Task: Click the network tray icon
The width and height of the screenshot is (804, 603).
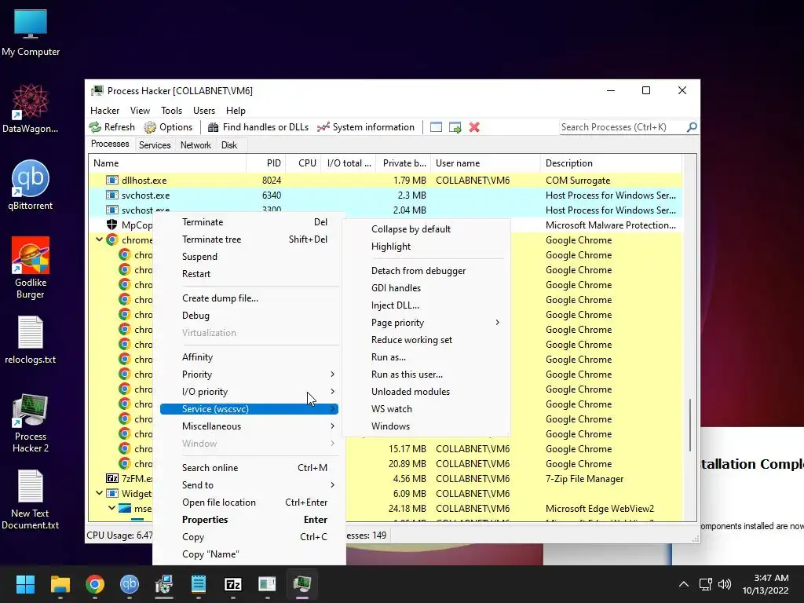Action: tap(706, 584)
